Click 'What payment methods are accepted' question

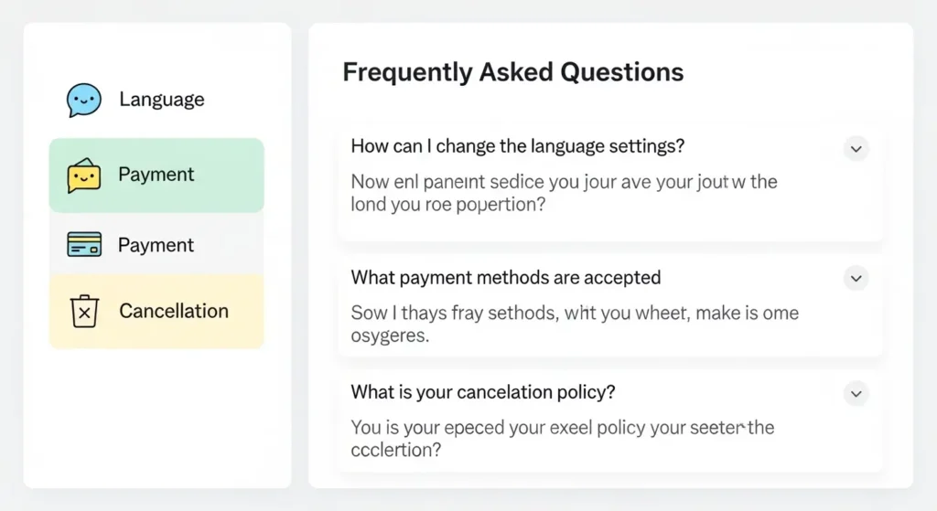tap(505, 278)
